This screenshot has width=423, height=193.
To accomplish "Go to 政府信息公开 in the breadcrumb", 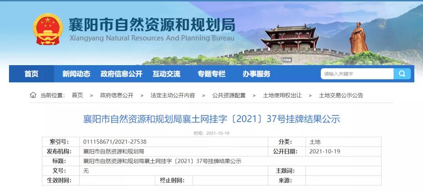I will pyautogui.click(x=117, y=95).
